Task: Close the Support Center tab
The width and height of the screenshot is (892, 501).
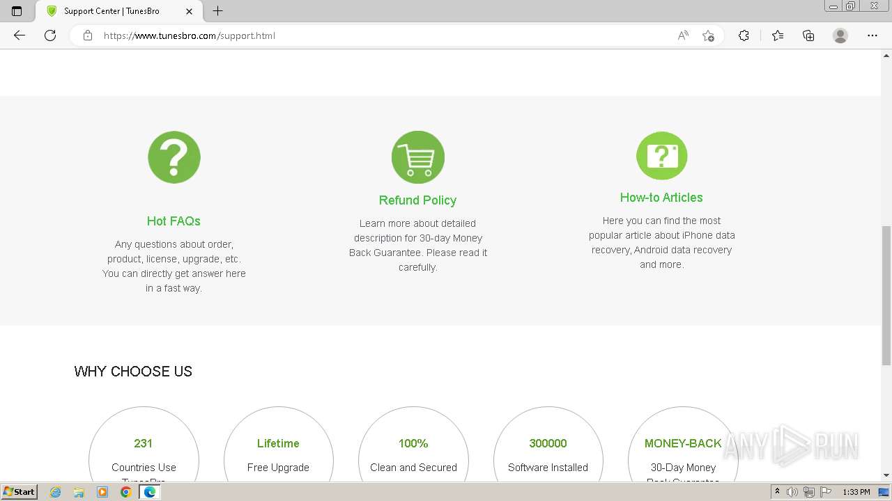Action: point(190,11)
